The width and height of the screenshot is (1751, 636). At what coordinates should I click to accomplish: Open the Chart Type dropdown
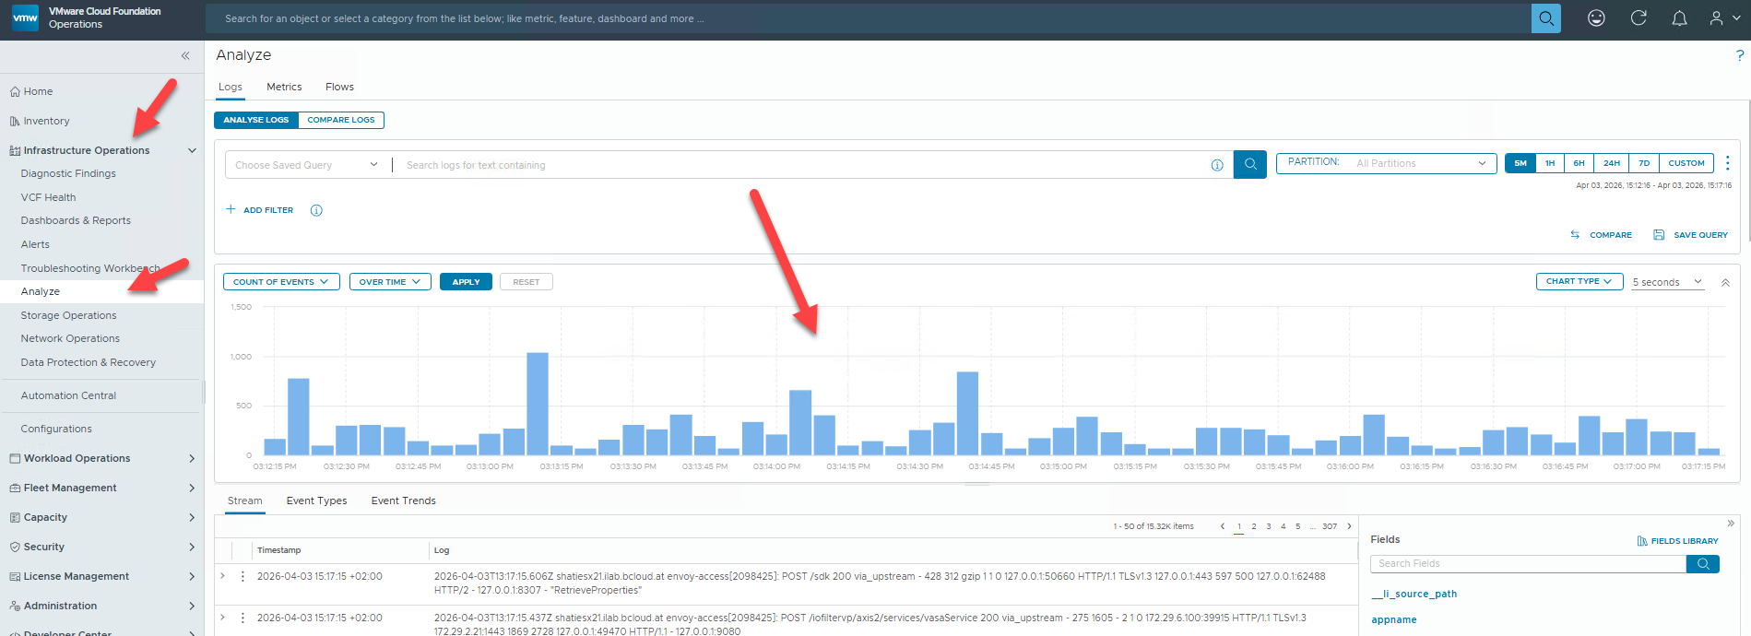pos(1579,282)
